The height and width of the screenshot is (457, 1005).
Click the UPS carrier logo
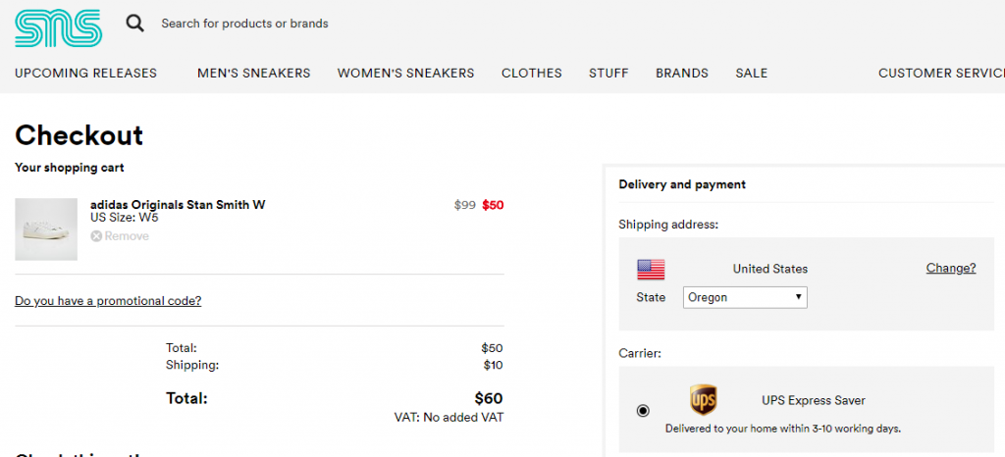703,400
